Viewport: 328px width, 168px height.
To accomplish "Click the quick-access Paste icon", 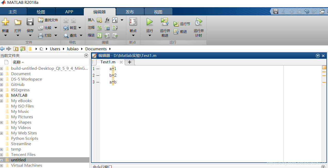I will click(x=299, y=11).
